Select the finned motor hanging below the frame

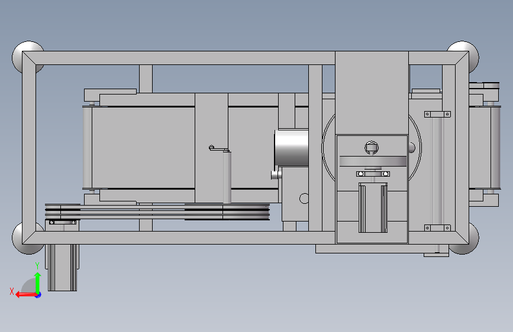pyautogui.click(x=62, y=267)
